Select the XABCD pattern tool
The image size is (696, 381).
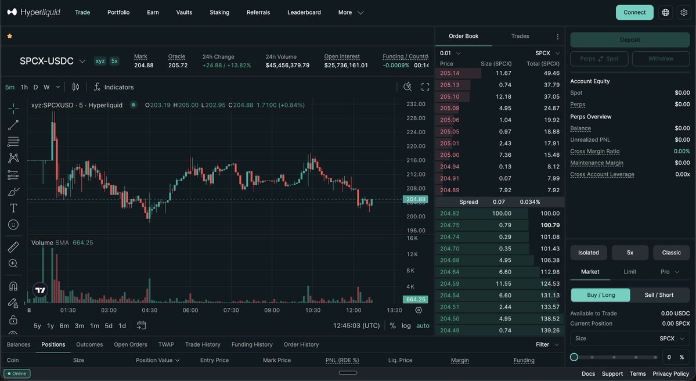(13, 158)
